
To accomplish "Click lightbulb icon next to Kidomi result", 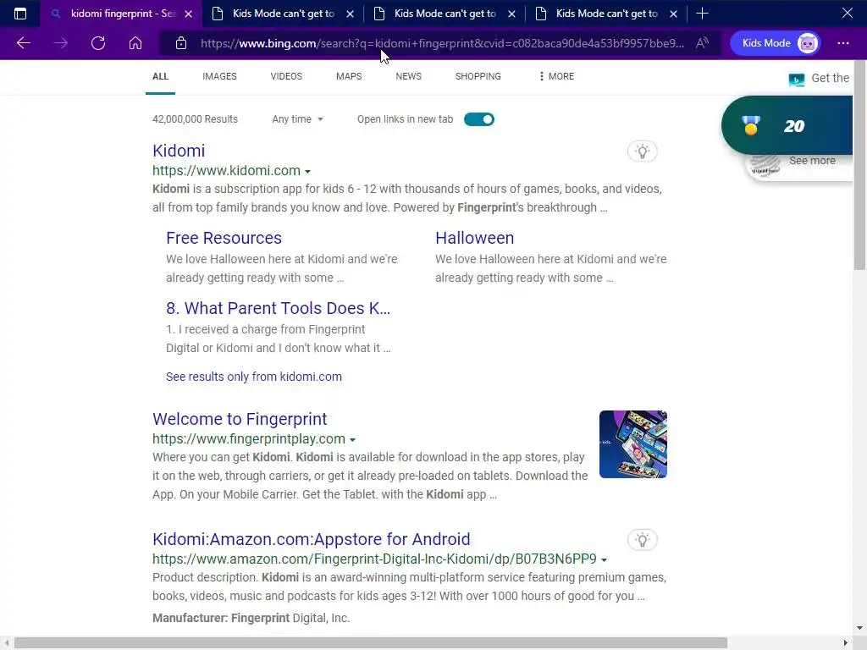I will coord(642,151).
